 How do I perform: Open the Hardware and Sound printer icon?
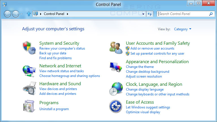click(x=29, y=88)
